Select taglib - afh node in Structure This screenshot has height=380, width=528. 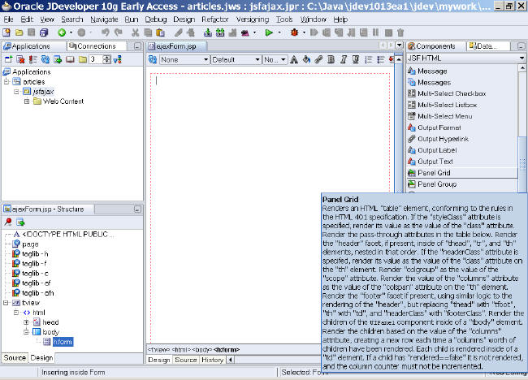[x=37, y=293]
